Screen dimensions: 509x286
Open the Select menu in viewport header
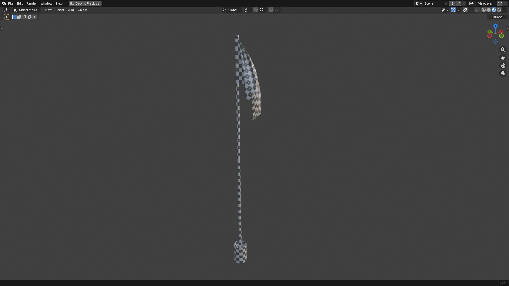60,10
